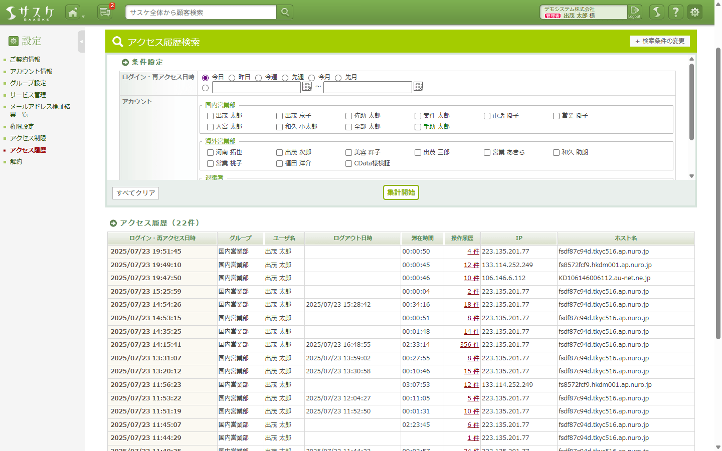Check the CData様検証 checkbox

[x=349, y=163]
